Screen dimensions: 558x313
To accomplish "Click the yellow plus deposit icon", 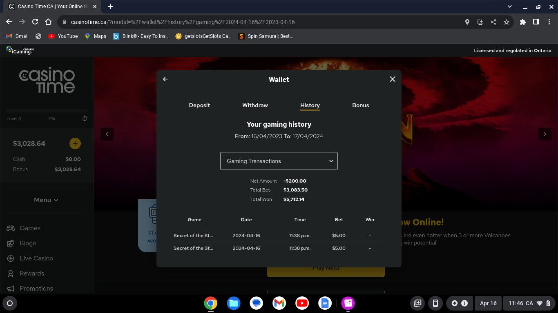I will [75, 143].
